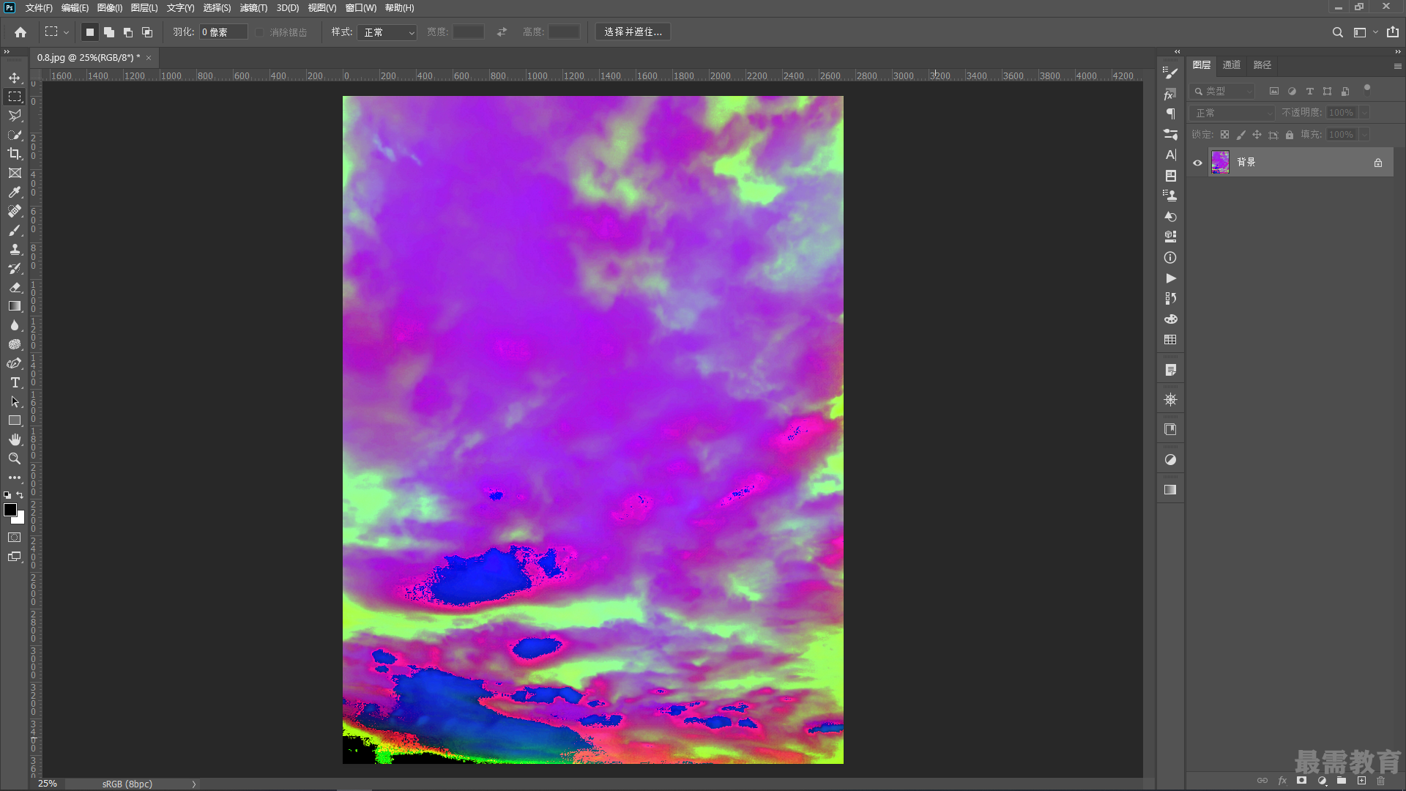Hide the 背景 layer via eye icon
1406x791 pixels.
pyautogui.click(x=1197, y=163)
